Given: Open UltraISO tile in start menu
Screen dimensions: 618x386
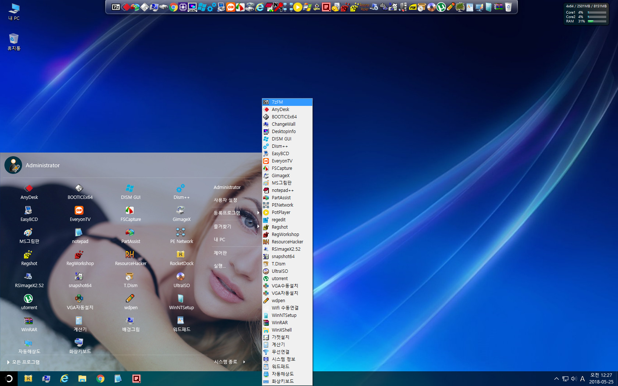Looking at the screenshot, I should coord(181,280).
